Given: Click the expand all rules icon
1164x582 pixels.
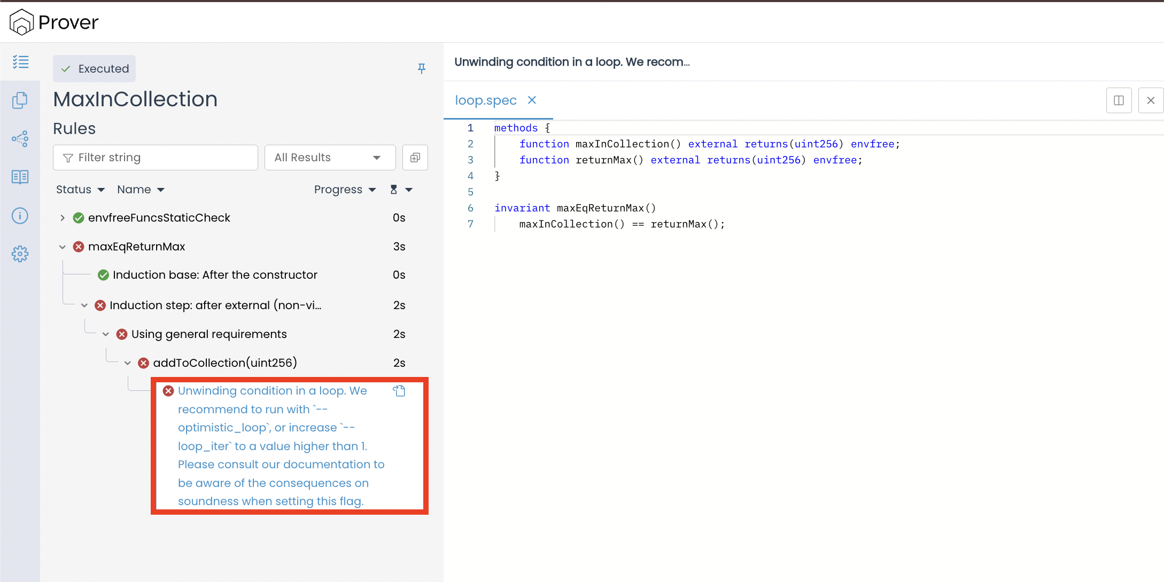Looking at the screenshot, I should [x=415, y=158].
